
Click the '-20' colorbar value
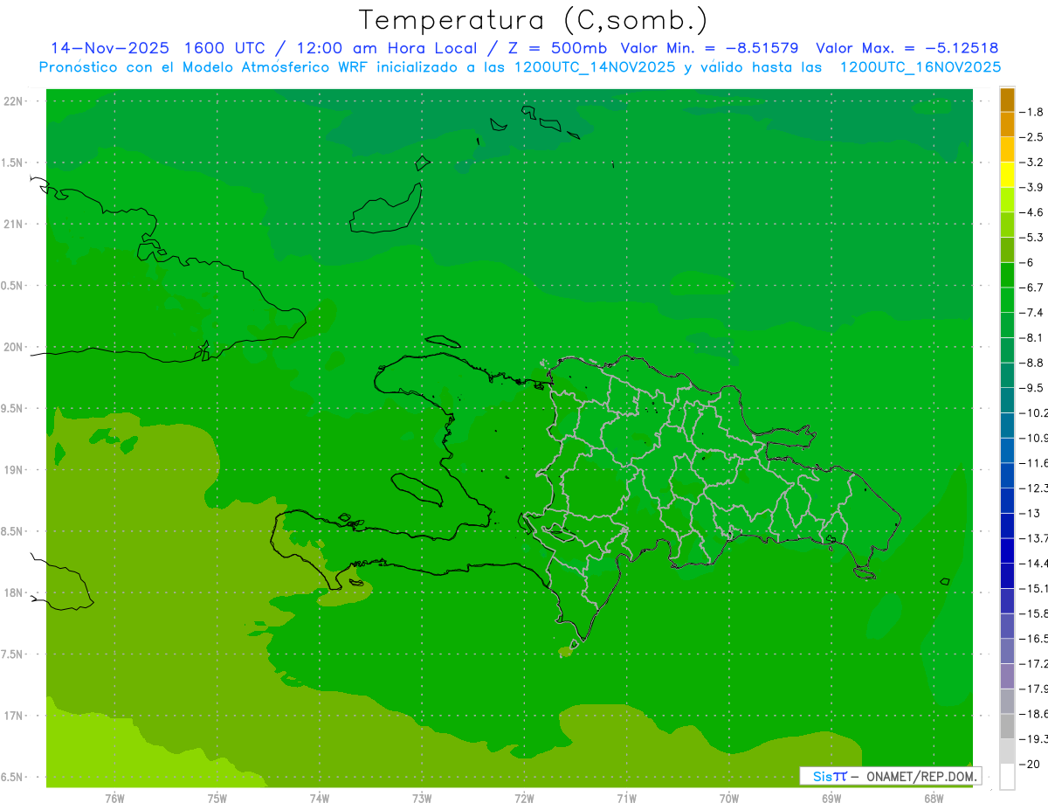click(x=1031, y=764)
